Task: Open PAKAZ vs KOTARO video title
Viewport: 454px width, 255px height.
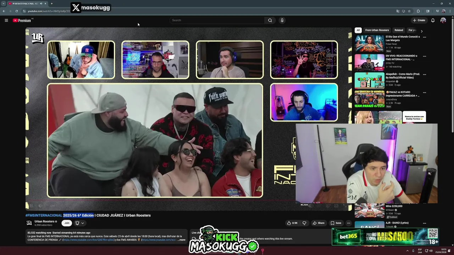Action: [x=403, y=94]
